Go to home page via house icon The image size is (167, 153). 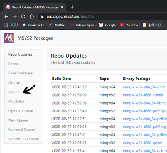click(x=32, y=17)
